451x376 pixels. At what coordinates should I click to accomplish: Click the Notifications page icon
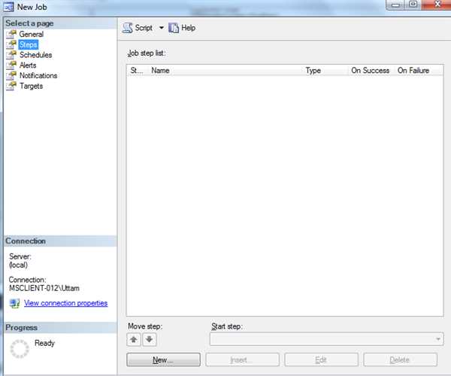coord(11,76)
